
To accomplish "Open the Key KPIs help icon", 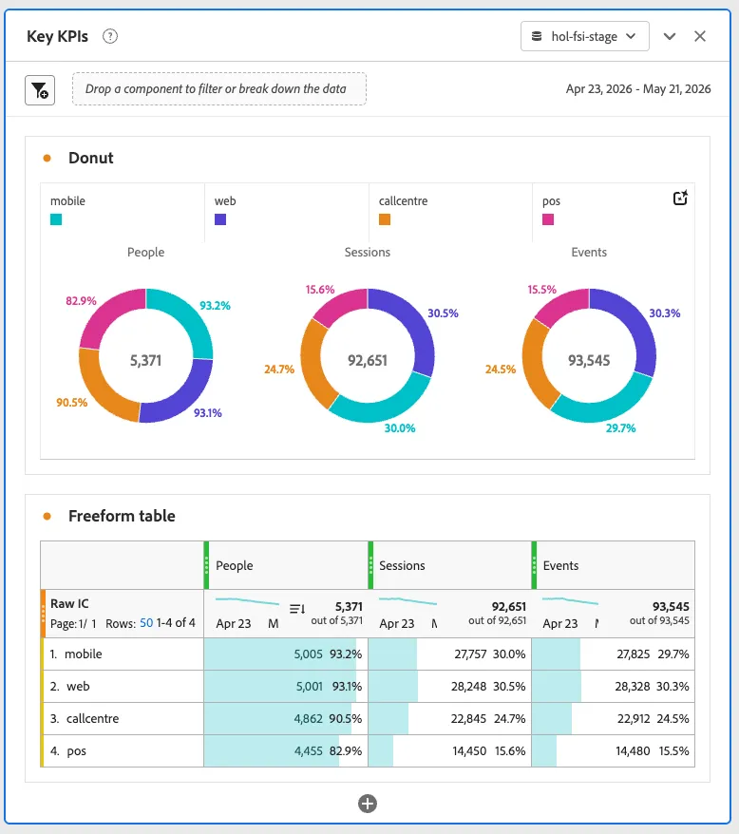I will coord(110,36).
